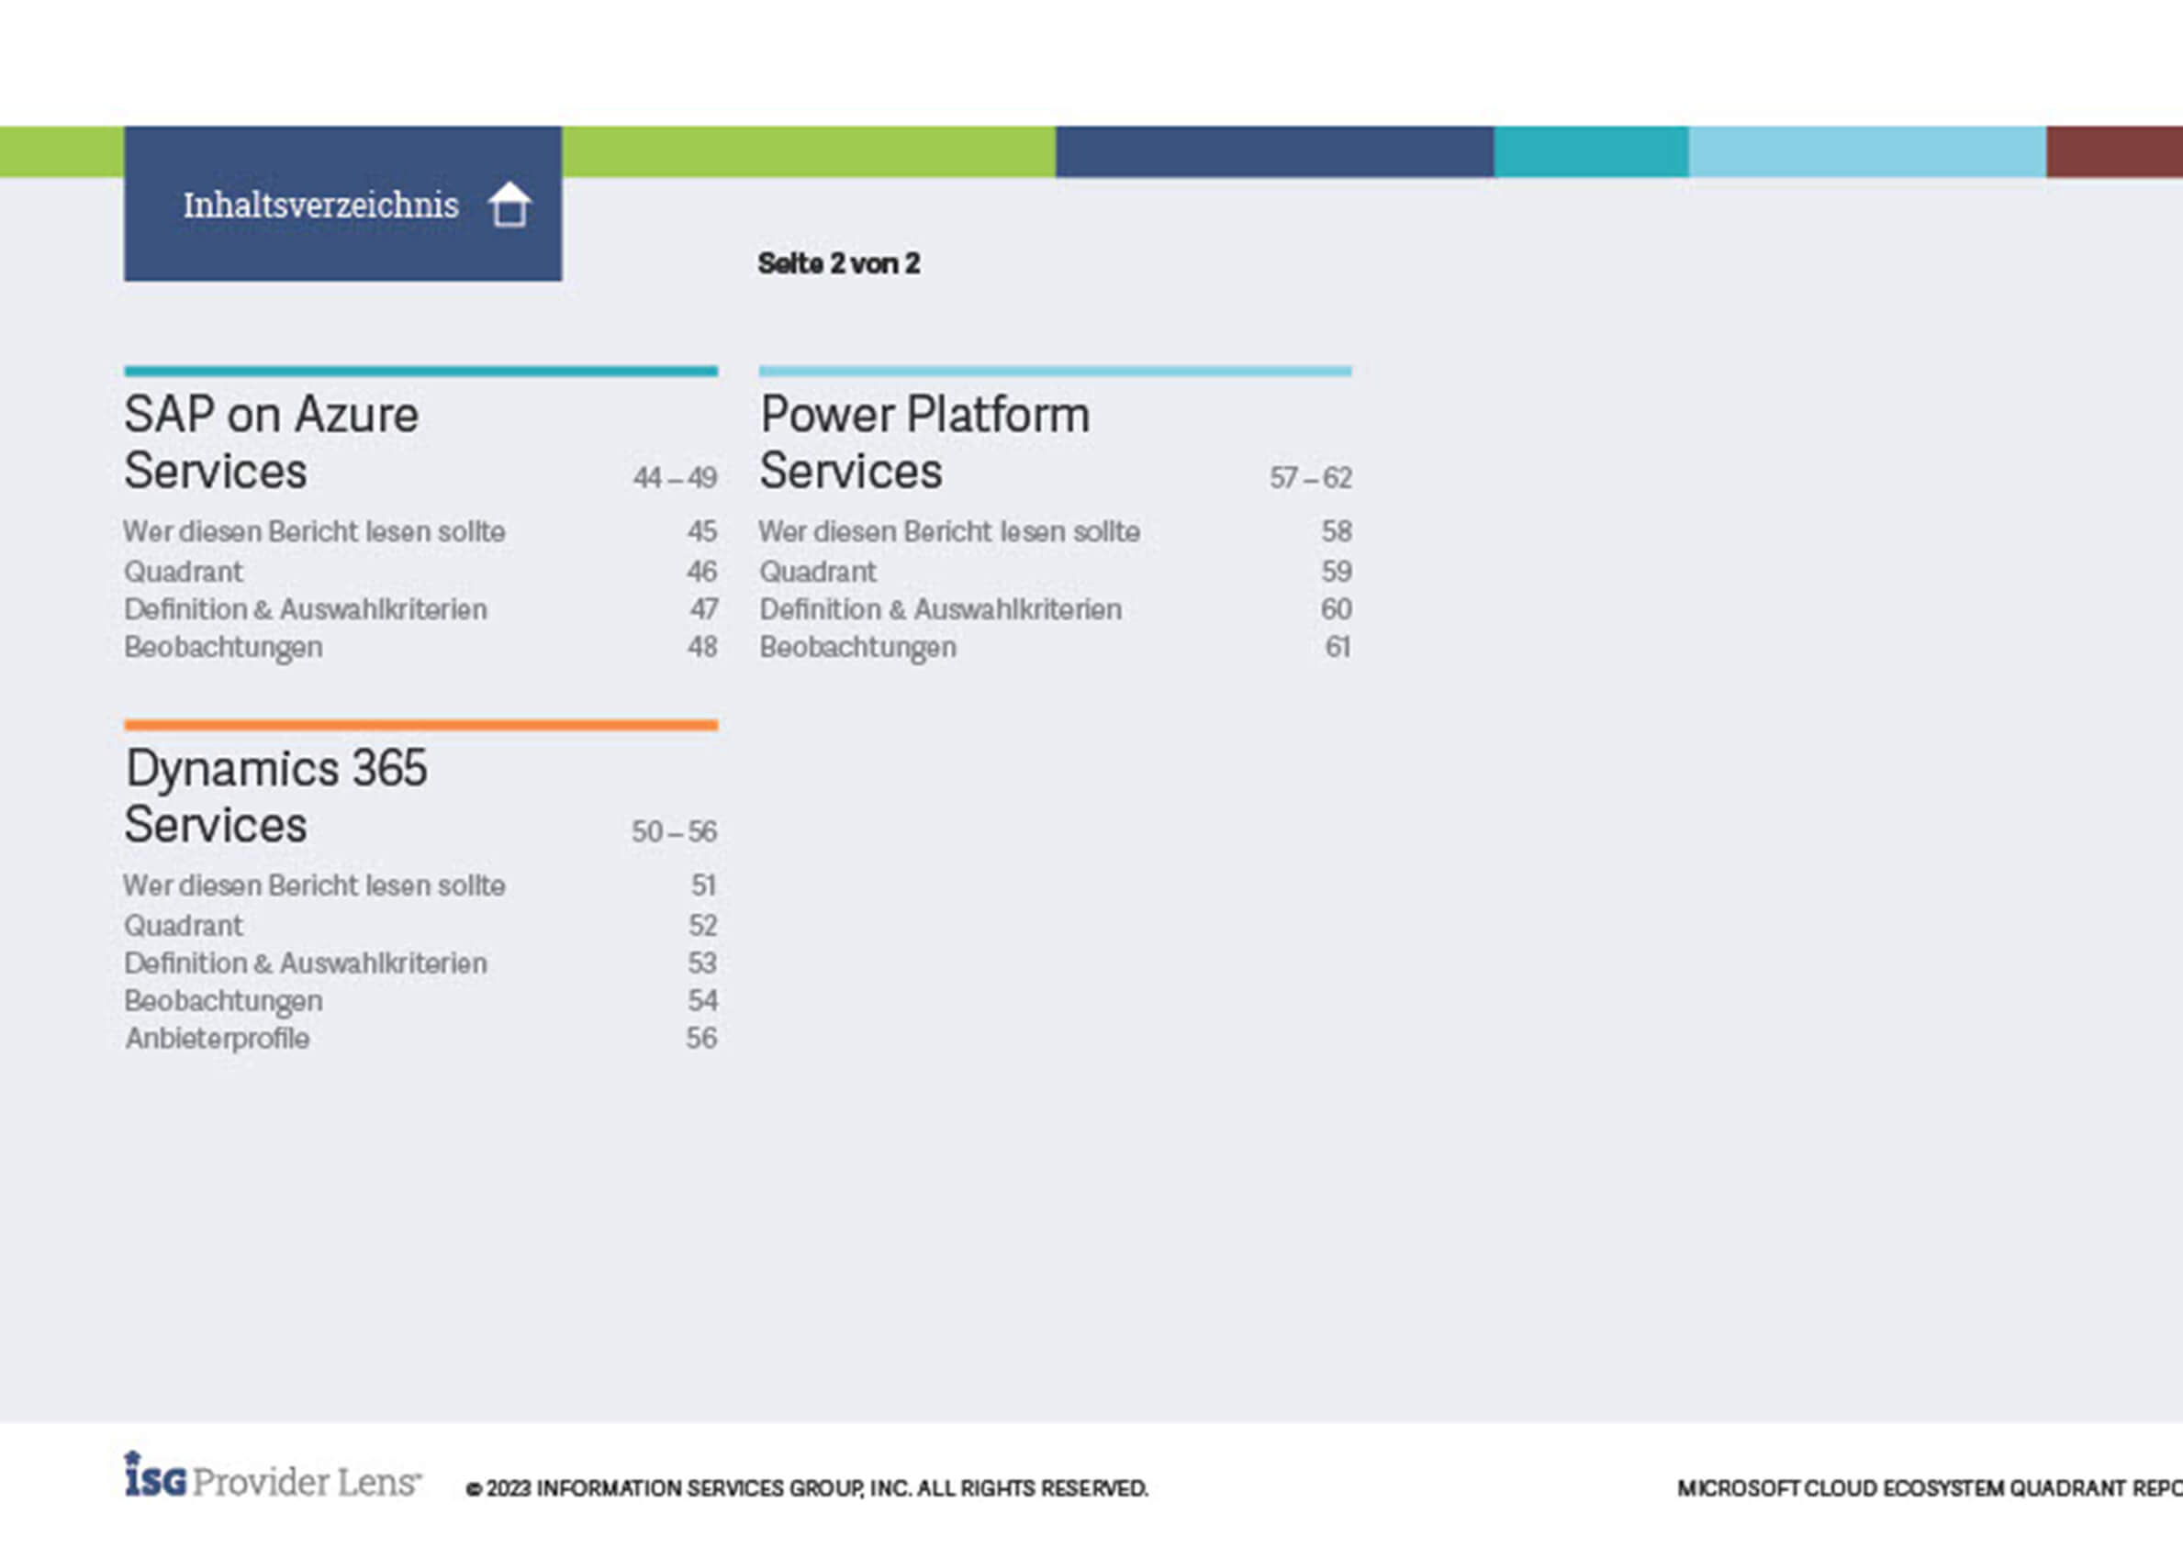Click the 'Seite 2 von 2' label
The image size is (2183, 1547).
click(x=838, y=263)
